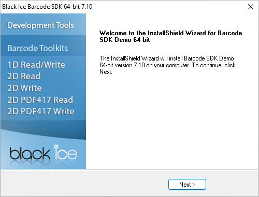The image size is (259, 197).
Task: Click the "2D PDF417 Write" banner entry
Action: pyautogui.click(x=41, y=111)
